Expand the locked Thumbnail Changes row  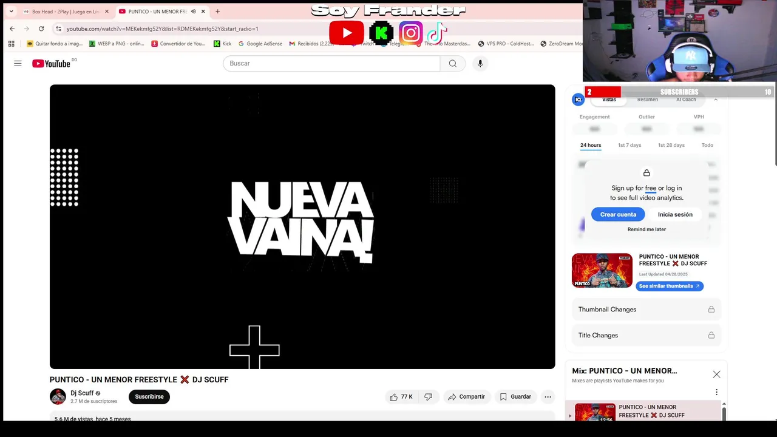click(646, 310)
